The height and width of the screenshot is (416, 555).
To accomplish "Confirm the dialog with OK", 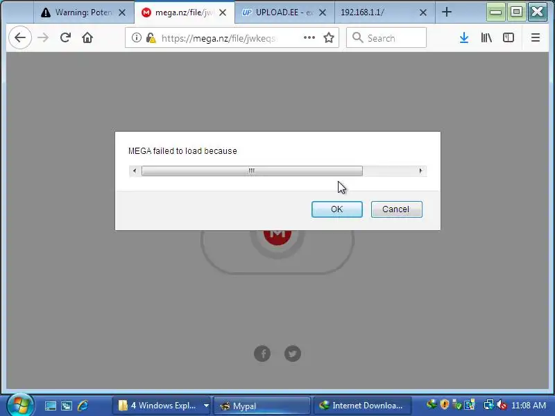I will coord(337,209).
